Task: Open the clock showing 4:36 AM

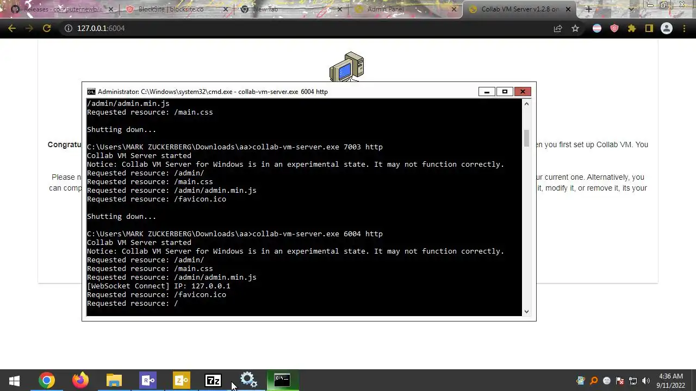Action: (x=670, y=381)
